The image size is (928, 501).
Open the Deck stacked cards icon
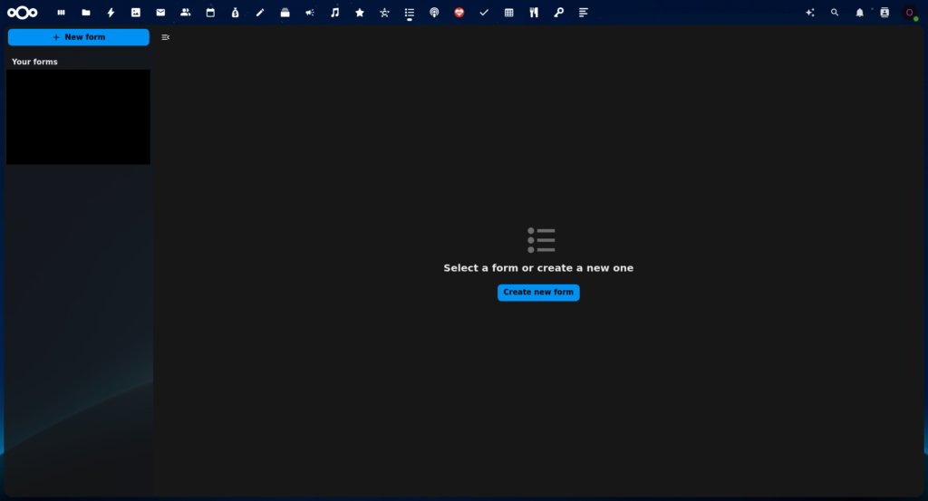(285, 13)
